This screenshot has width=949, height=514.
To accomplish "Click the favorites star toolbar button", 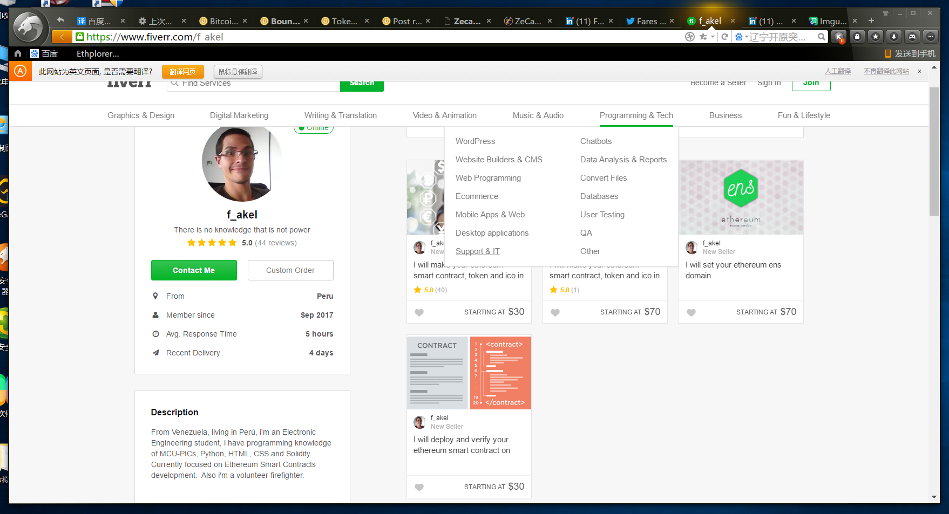I will coord(876,37).
